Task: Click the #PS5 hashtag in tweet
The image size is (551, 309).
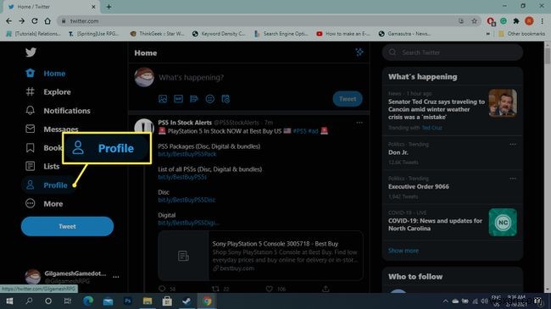Action: pos(299,131)
